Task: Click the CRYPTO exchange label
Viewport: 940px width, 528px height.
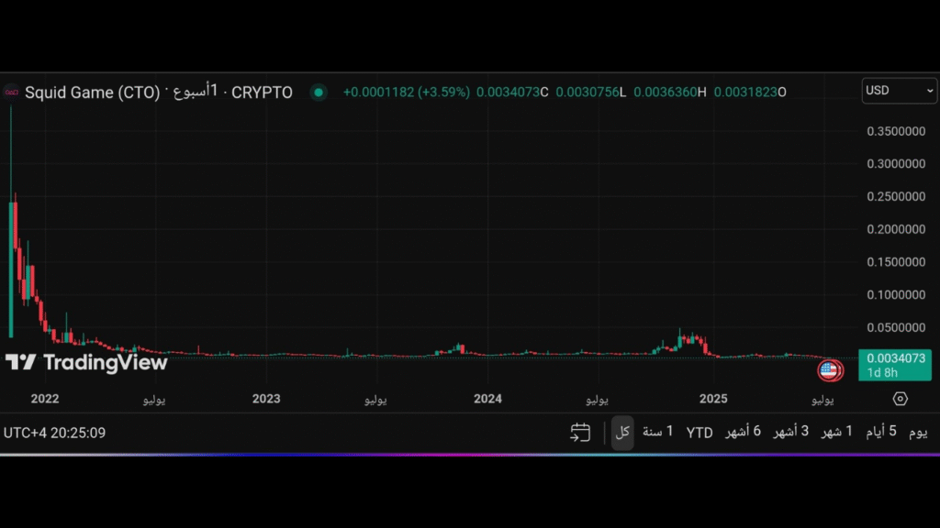Action: pyautogui.click(x=262, y=93)
